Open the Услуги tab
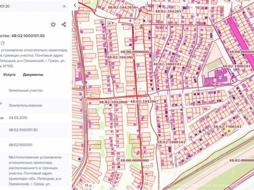This screenshot has height=190, width=254. coord(10,75)
